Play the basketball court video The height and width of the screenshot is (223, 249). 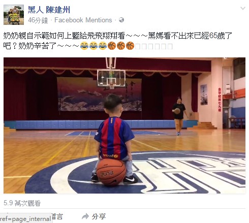[124, 125]
